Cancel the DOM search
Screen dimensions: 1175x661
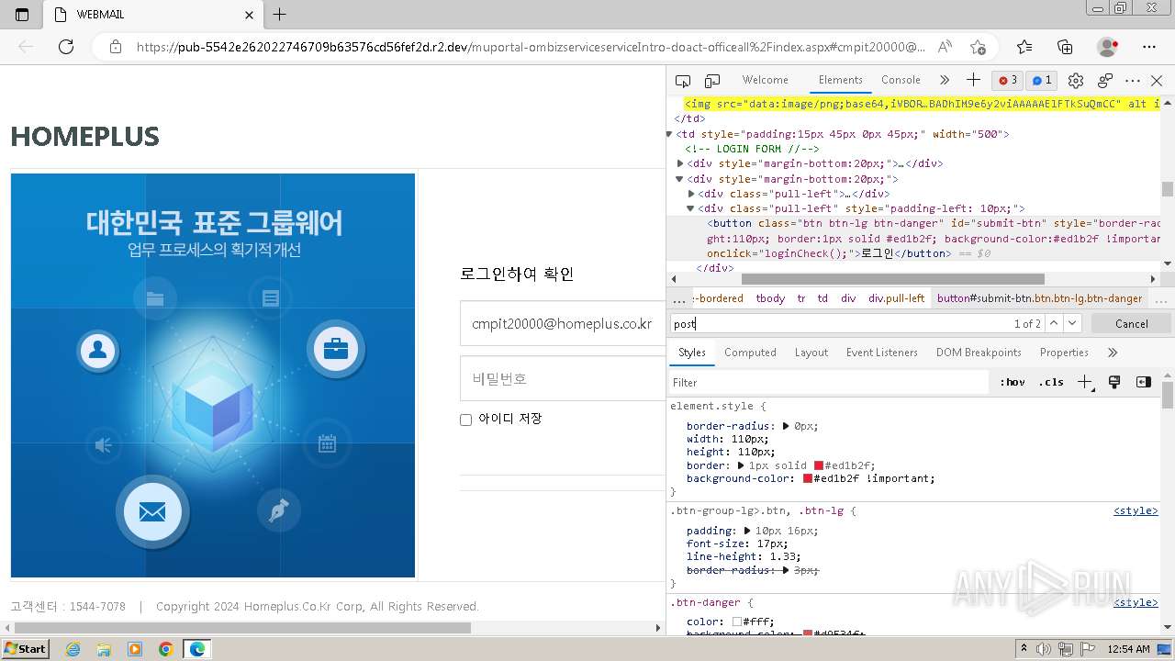(x=1131, y=323)
